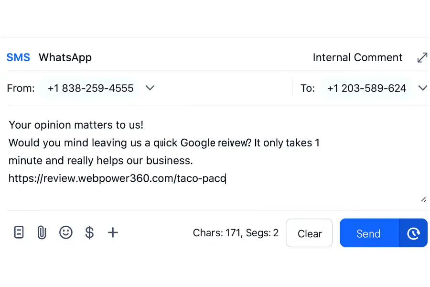Switch to the WhatsApp tab
Viewport: 430px width, 287px height.
65,57
